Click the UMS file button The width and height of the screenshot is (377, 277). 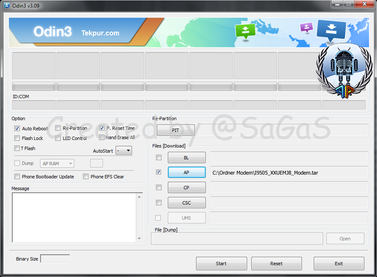point(186,218)
